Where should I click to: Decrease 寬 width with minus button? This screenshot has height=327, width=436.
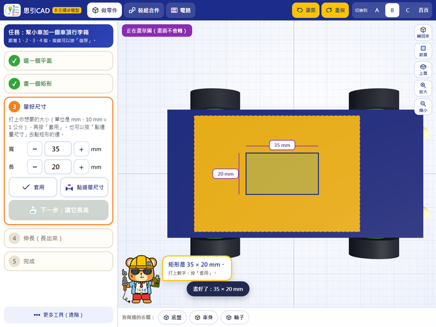click(x=34, y=149)
